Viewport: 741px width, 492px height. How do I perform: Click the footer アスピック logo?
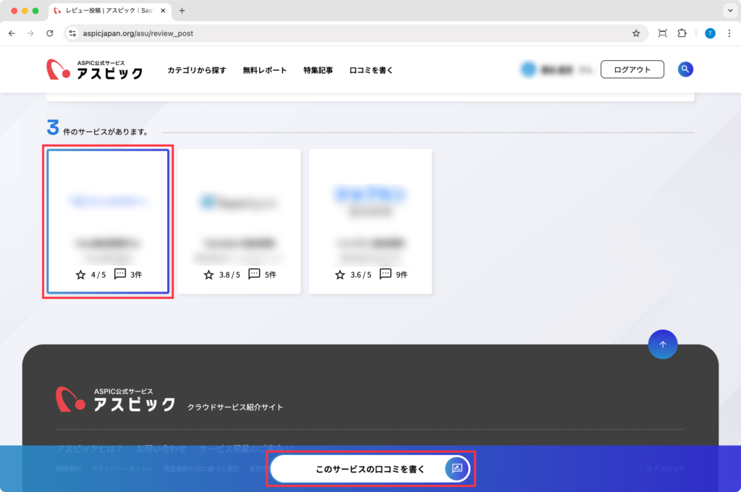116,400
